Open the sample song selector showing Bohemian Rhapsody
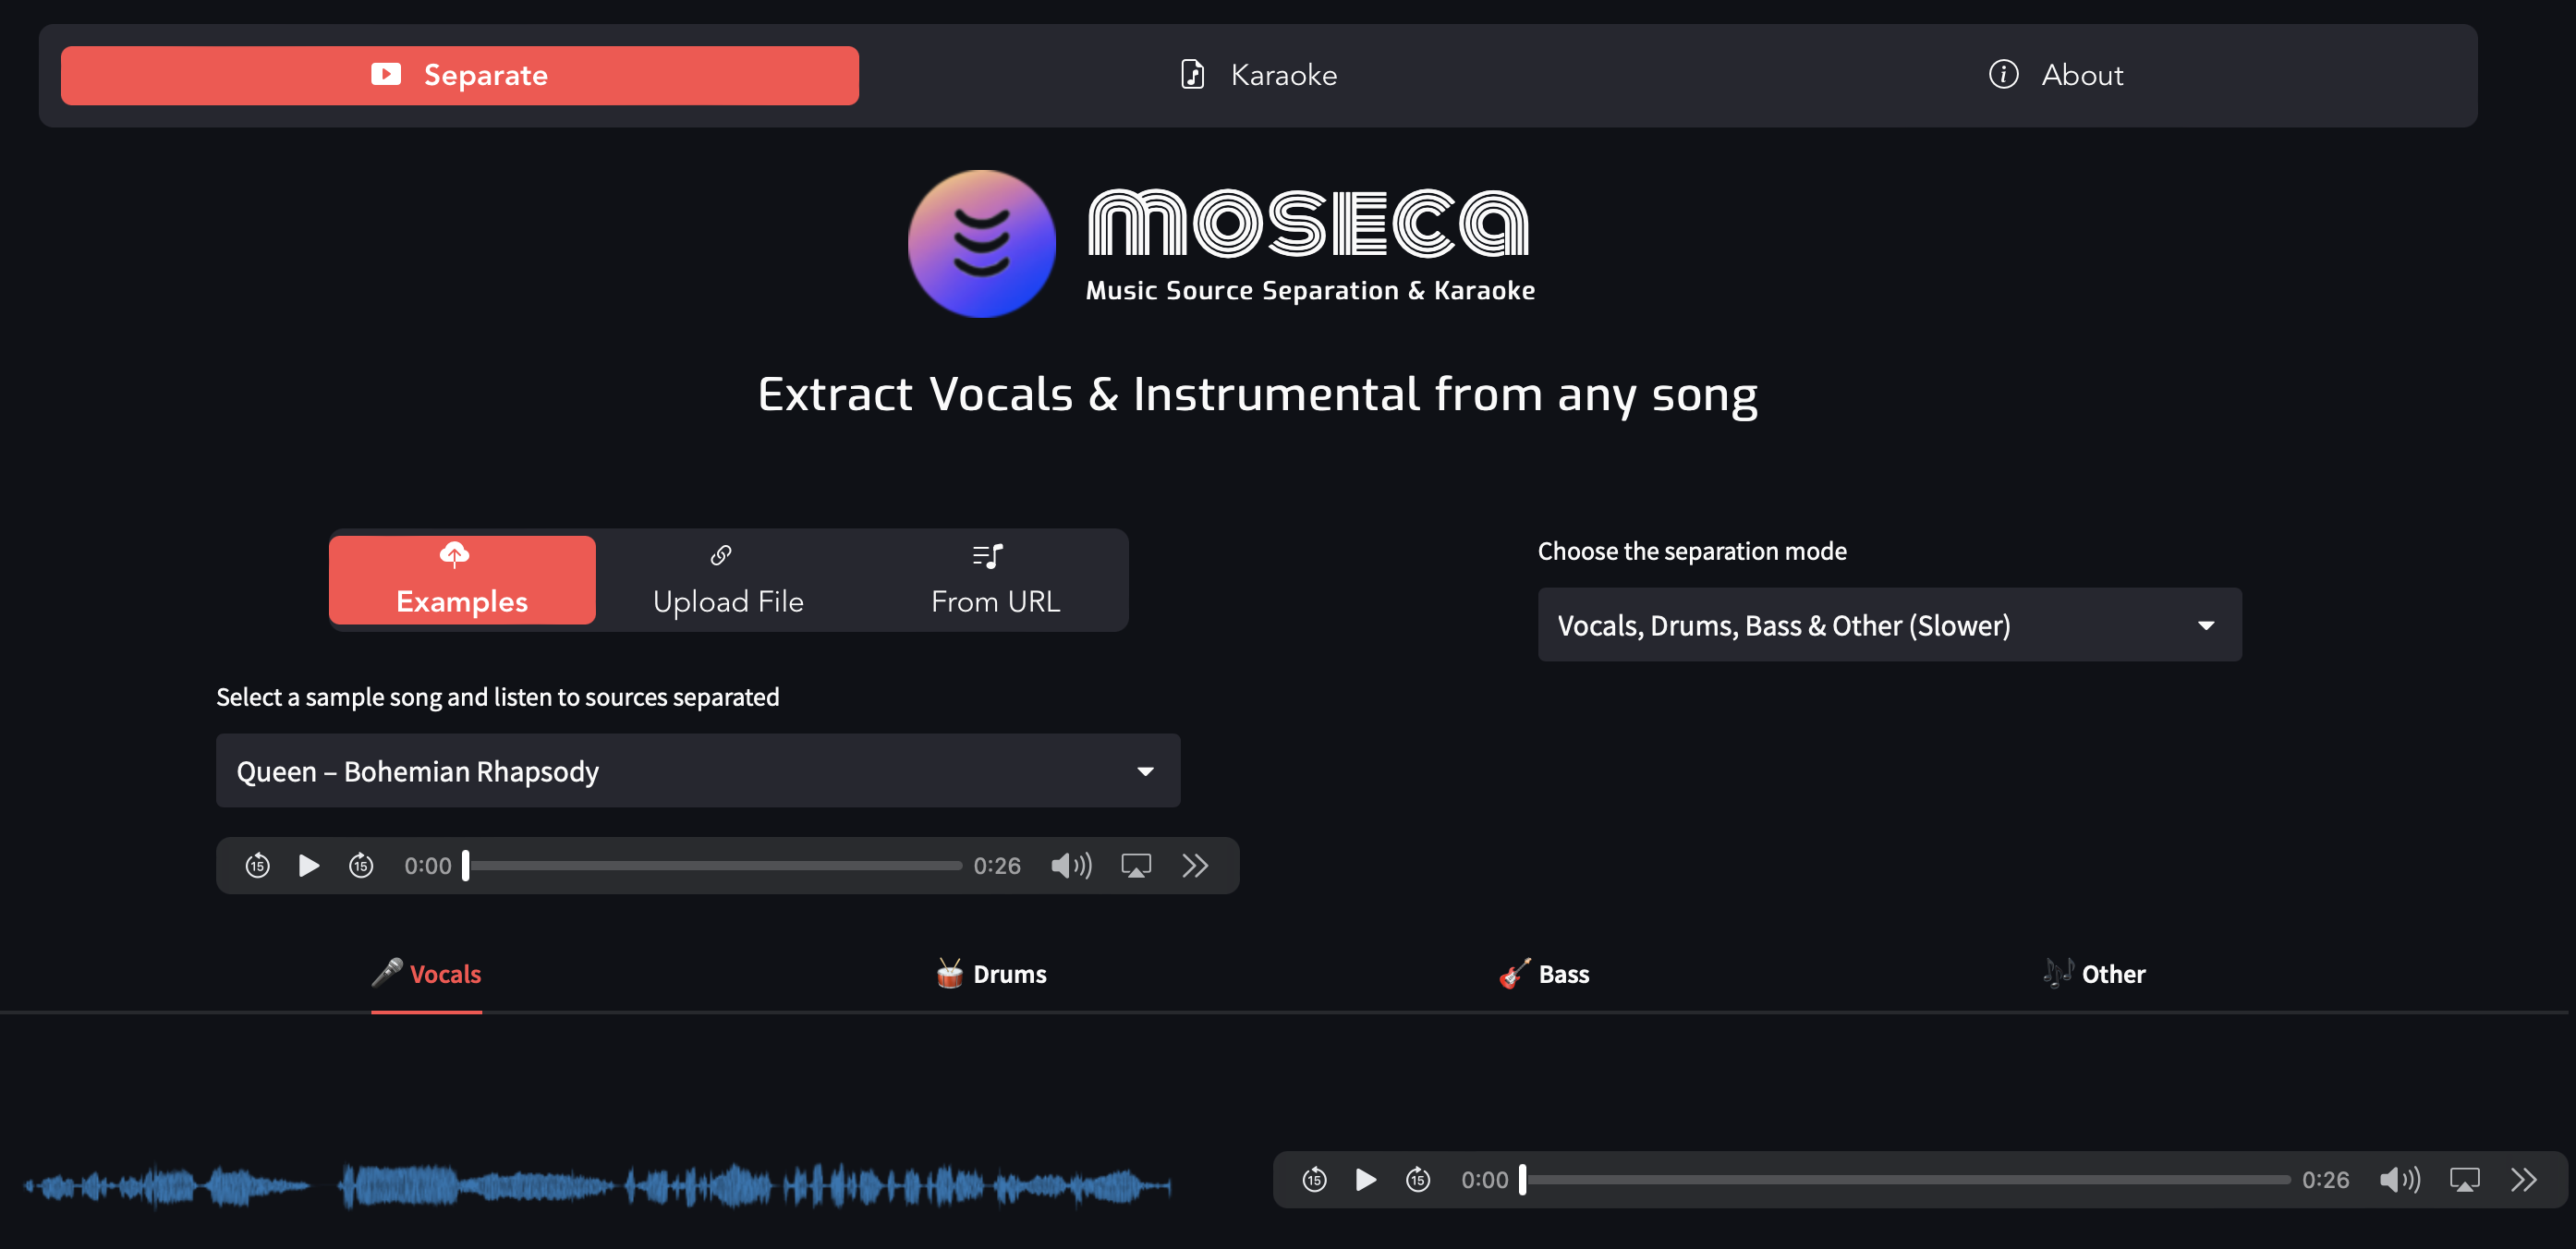The height and width of the screenshot is (1249, 2576). click(697, 770)
